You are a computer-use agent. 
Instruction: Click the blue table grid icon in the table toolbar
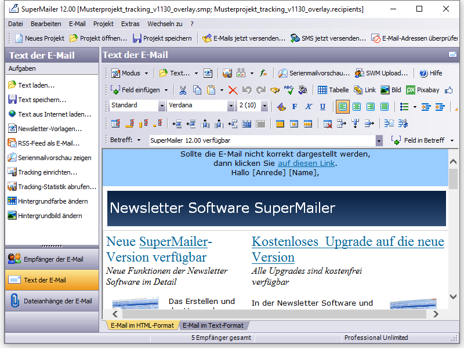click(246, 124)
